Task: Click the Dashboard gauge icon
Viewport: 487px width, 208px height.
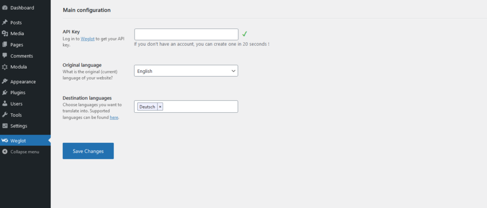Action: point(5,8)
